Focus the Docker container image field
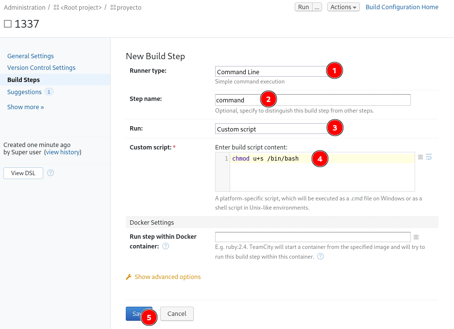This screenshot has width=454, height=329. [313, 237]
